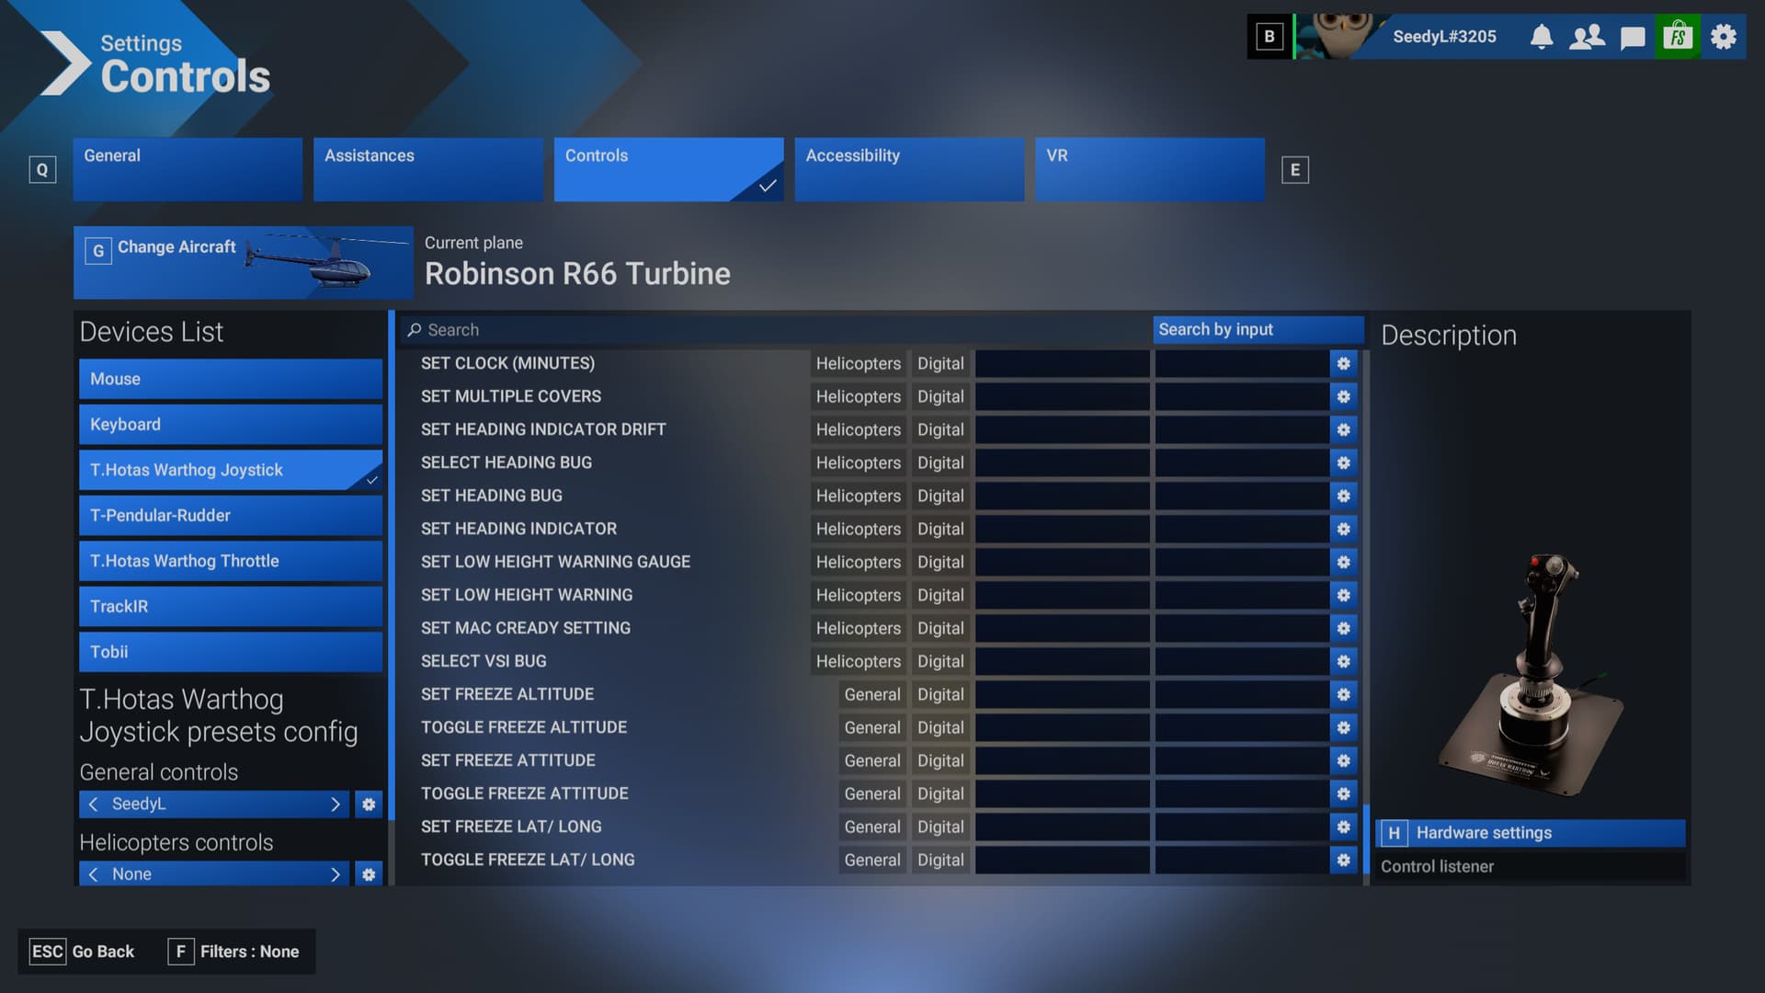Next General controls preset arrow after SeedyL
Image resolution: width=1765 pixels, height=993 pixels.
[335, 805]
